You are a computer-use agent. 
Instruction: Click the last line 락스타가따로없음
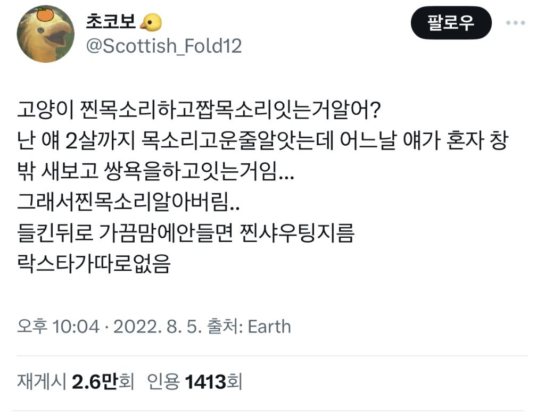click(x=94, y=264)
